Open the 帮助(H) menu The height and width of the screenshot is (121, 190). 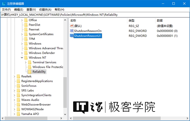coord(60,10)
